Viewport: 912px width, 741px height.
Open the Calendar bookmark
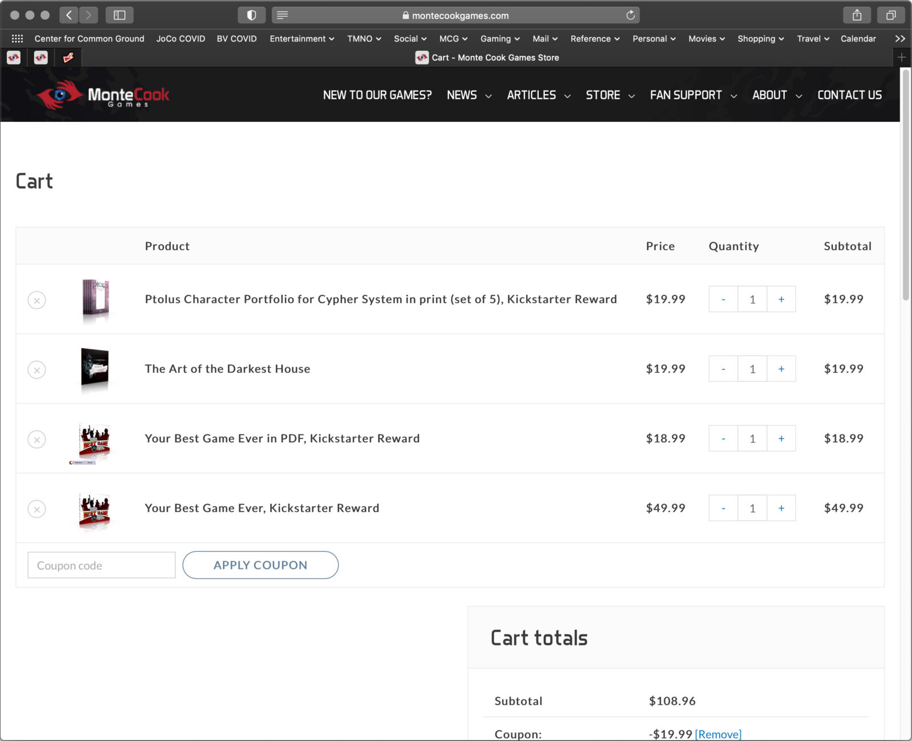pos(858,39)
